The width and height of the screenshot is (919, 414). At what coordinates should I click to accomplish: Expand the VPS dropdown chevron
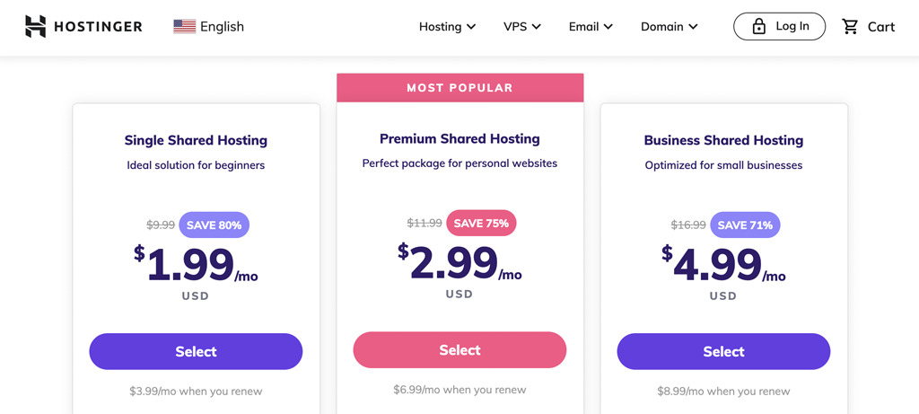(x=537, y=27)
